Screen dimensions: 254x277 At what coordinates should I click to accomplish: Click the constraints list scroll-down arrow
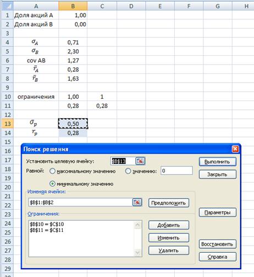click(137, 253)
